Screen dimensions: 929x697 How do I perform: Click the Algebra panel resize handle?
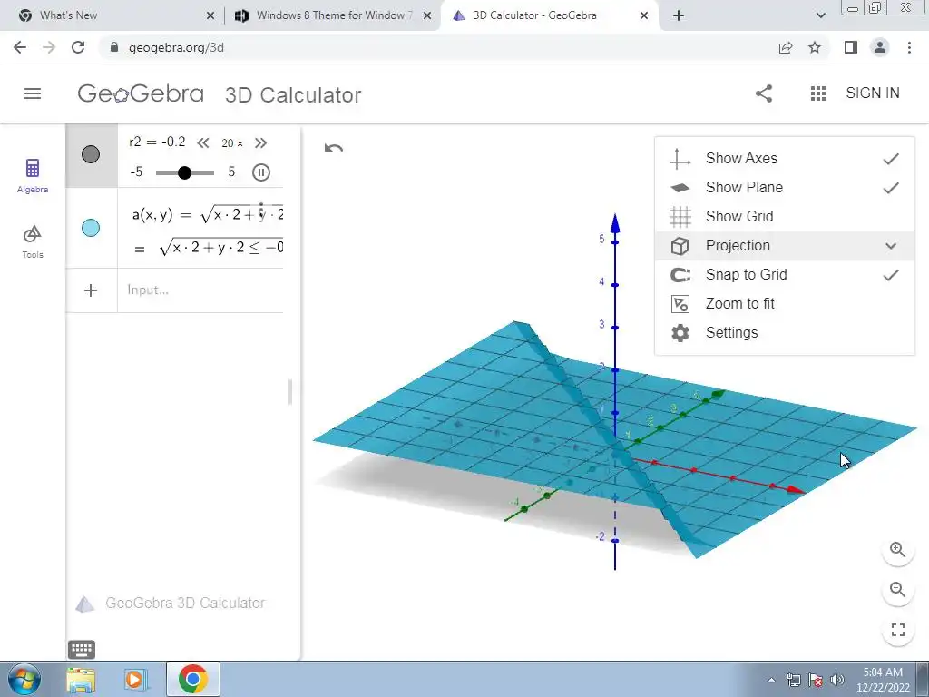tap(289, 392)
